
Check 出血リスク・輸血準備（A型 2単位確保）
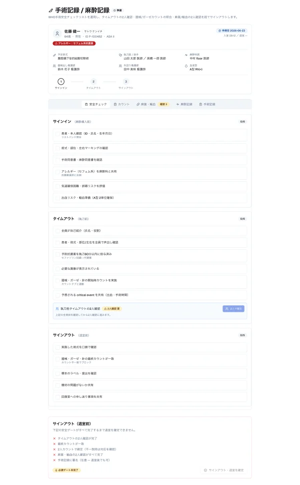point(57,198)
